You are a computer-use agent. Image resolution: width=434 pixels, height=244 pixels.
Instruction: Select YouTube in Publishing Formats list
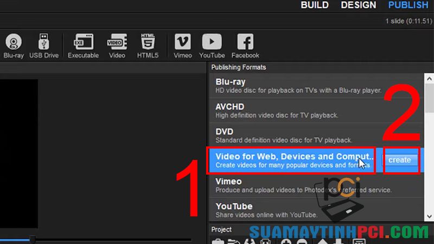pyautogui.click(x=316, y=210)
